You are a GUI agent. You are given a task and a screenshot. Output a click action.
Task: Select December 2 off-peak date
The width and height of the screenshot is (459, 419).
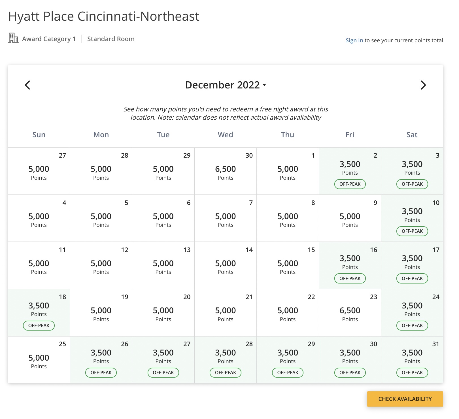pyautogui.click(x=350, y=171)
